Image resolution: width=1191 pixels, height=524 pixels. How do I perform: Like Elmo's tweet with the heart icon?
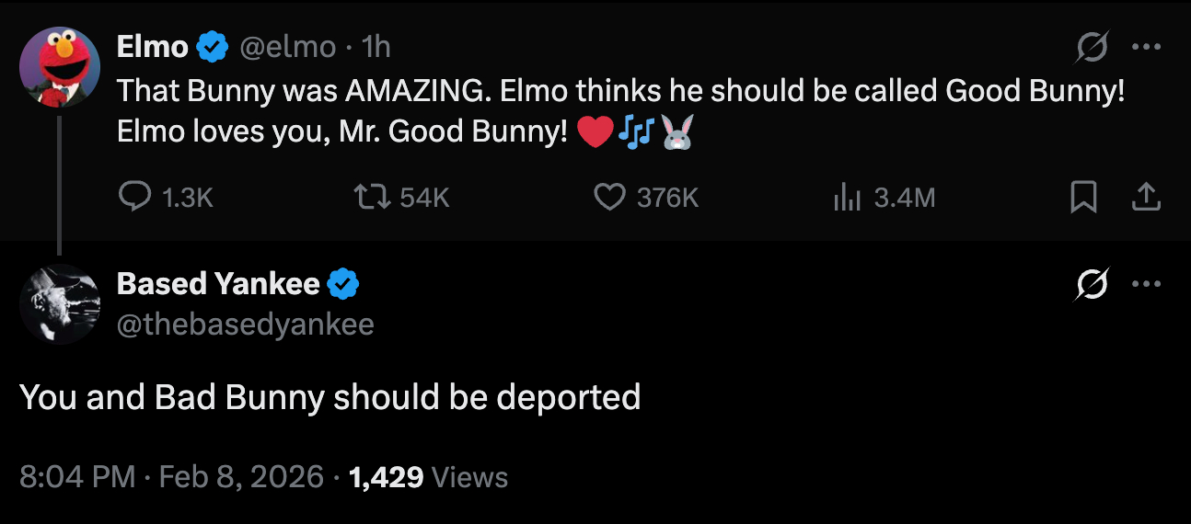coord(609,197)
